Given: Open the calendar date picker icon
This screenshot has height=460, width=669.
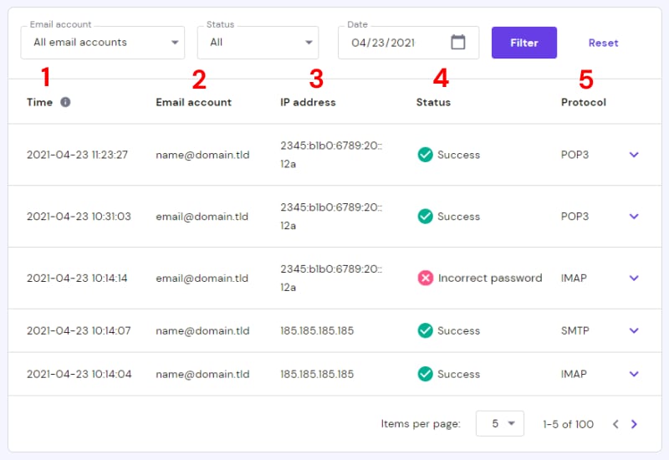Looking at the screenshot, I should tap(457, 43).
